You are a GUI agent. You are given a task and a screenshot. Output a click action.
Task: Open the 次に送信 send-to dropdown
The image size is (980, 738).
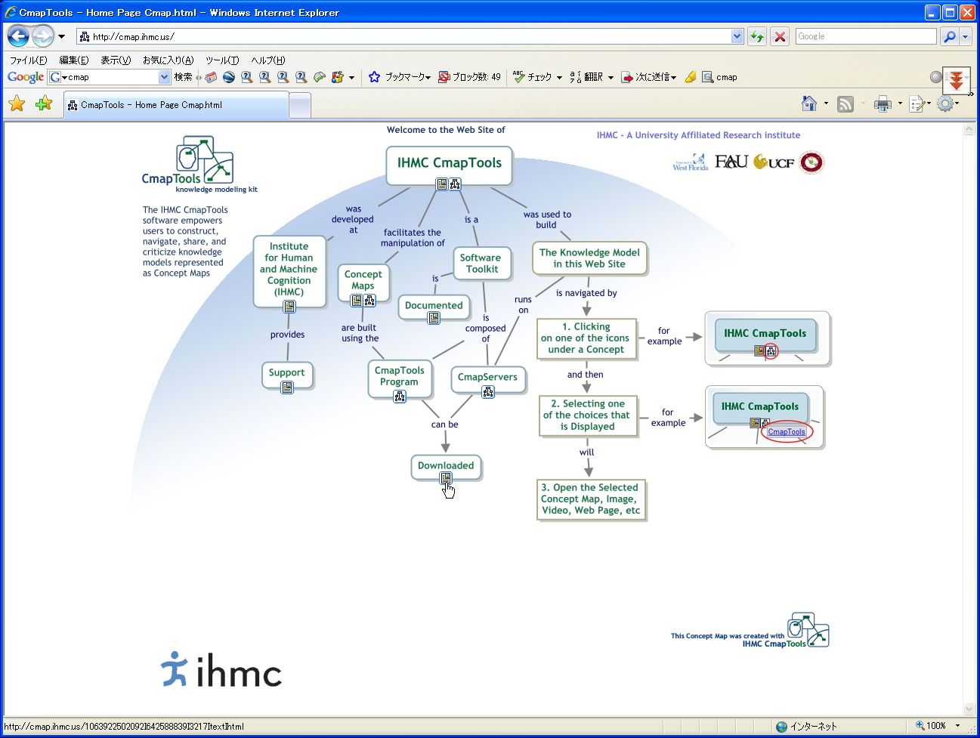tap(648, 77)
